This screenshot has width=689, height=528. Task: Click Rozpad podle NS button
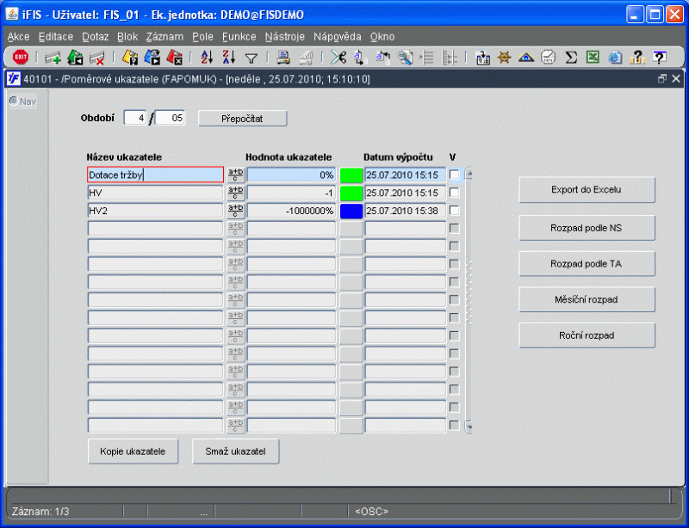tap(587, 228)
